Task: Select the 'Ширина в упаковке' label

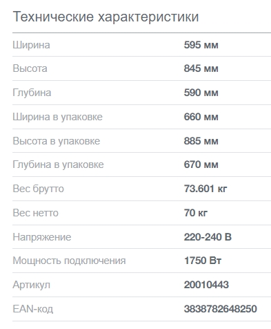Action: [57, 117]
